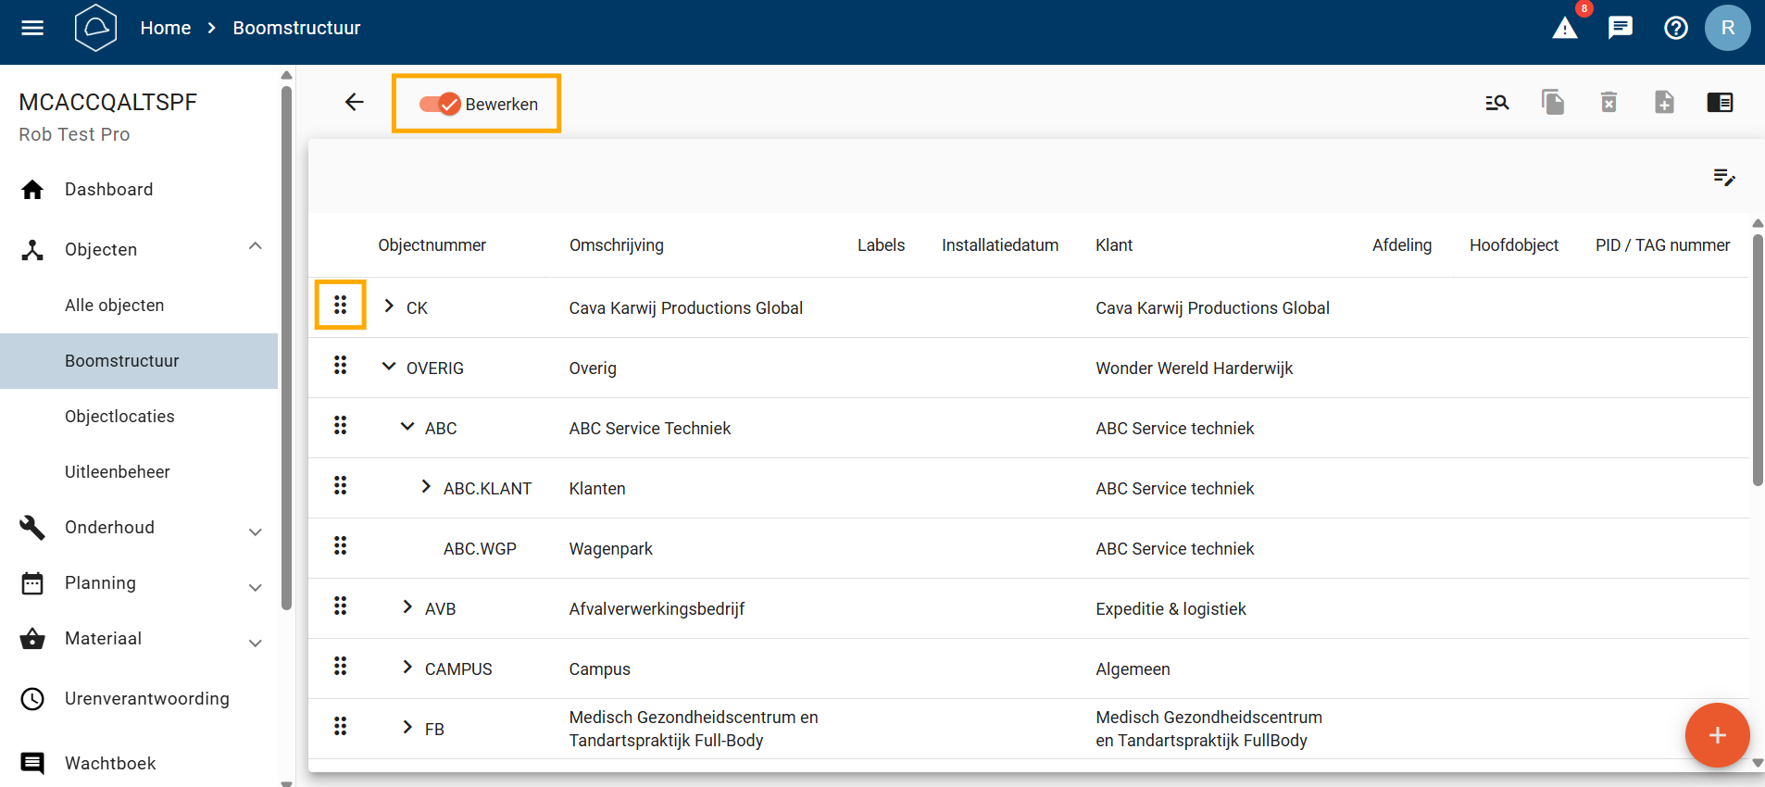The image size is (1765, 787).
Task: Click the delete trash icon in toolbar
Action: pyautogui.click(x=1609, y=103)
